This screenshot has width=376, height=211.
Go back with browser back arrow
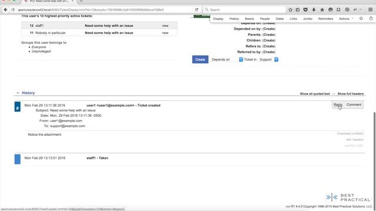tap(5, 10)
